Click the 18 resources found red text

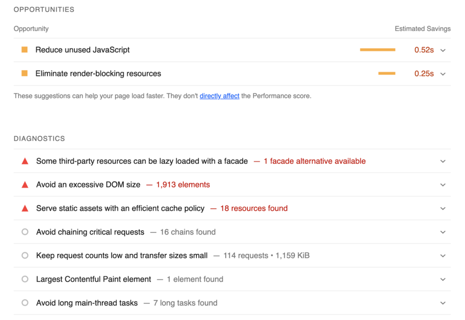(254, 208)
